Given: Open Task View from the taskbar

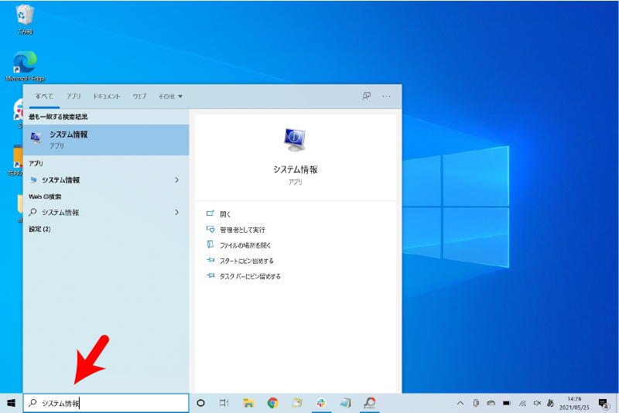Looking at the screenshot, I should pos(224,403).
